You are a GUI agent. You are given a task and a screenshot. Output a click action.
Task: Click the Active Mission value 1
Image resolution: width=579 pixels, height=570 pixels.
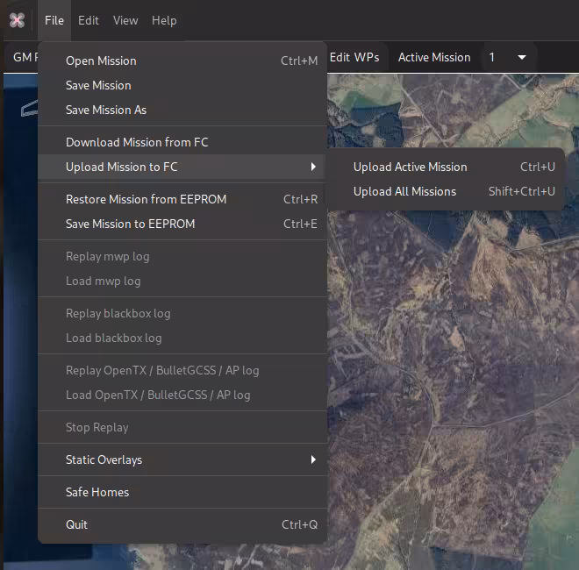492,57
